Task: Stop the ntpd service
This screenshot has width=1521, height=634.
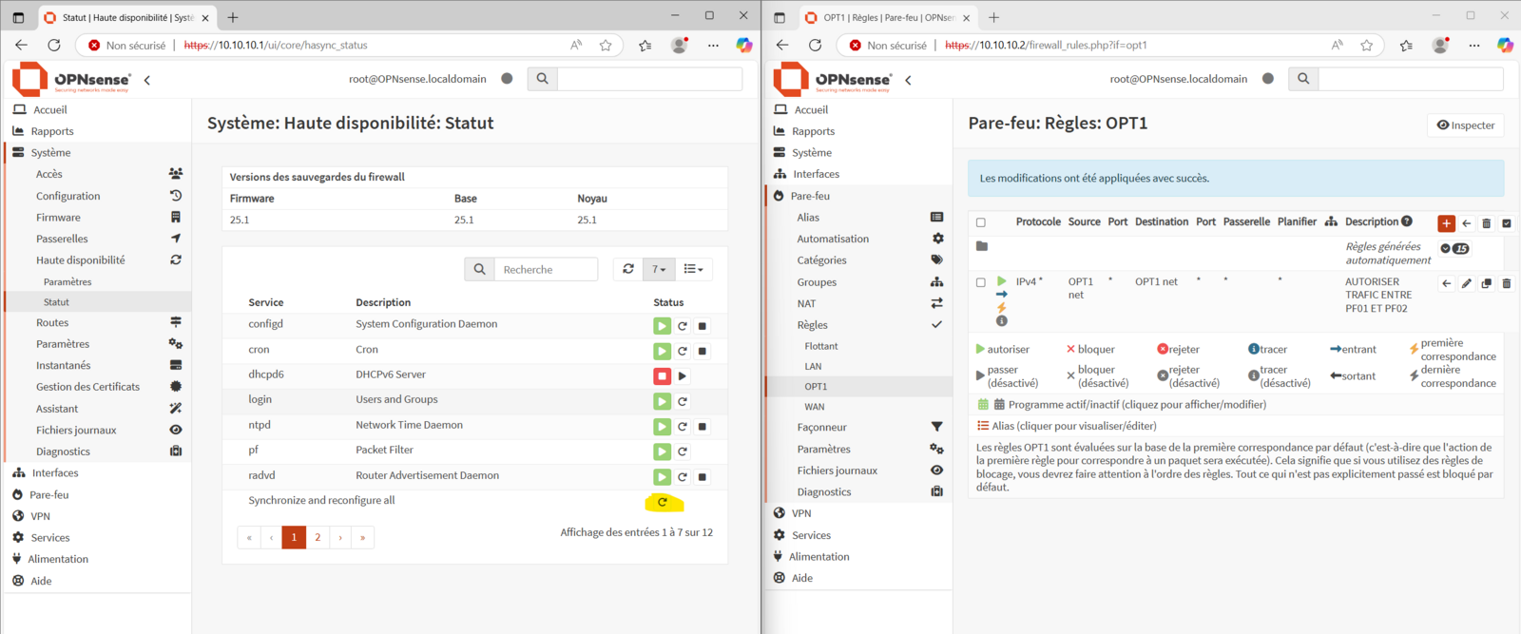Action: click(x=703, y=427)
